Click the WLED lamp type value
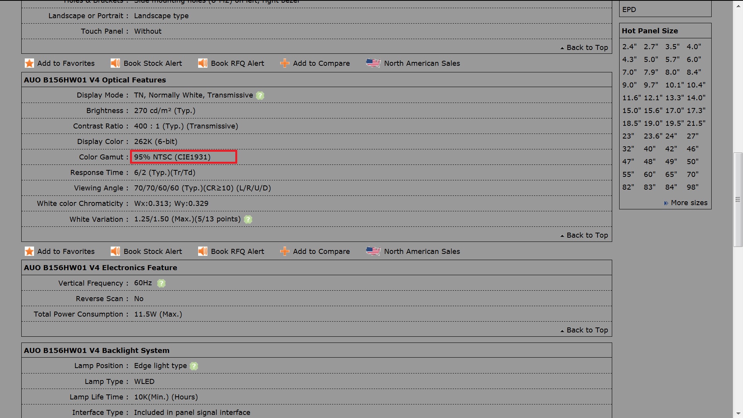Screen dimensions: 743x418 tap(144, 381)
